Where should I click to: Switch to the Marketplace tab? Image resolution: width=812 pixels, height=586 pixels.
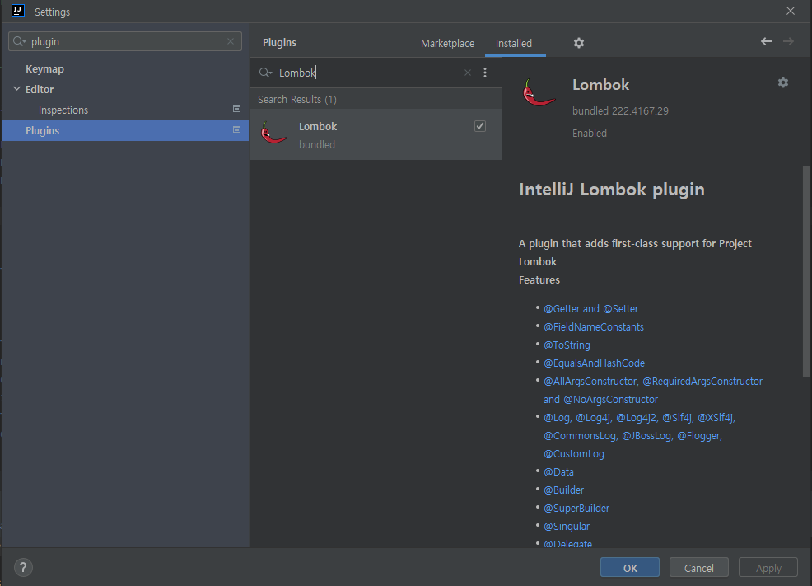coord(447,43)
